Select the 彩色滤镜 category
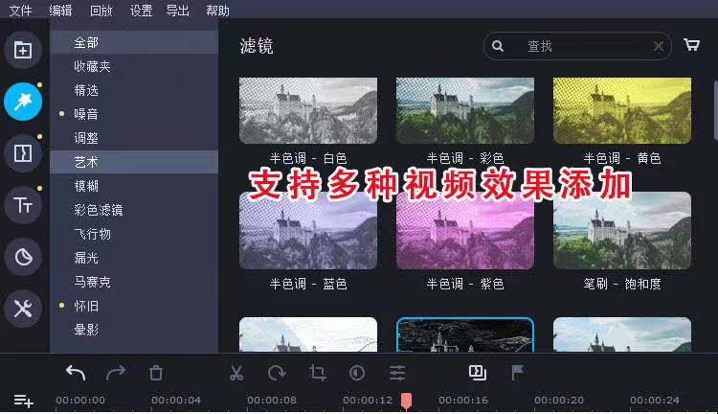 click(99, 210)
